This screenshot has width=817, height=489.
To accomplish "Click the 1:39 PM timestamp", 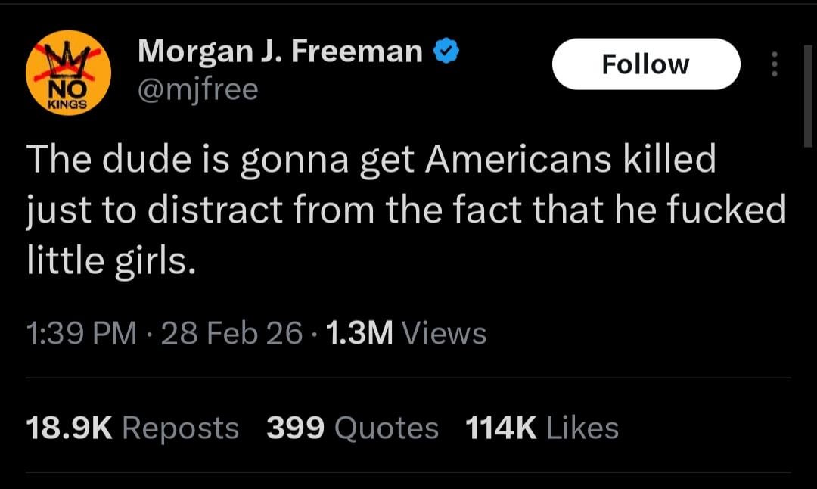I will coord(81,332).
